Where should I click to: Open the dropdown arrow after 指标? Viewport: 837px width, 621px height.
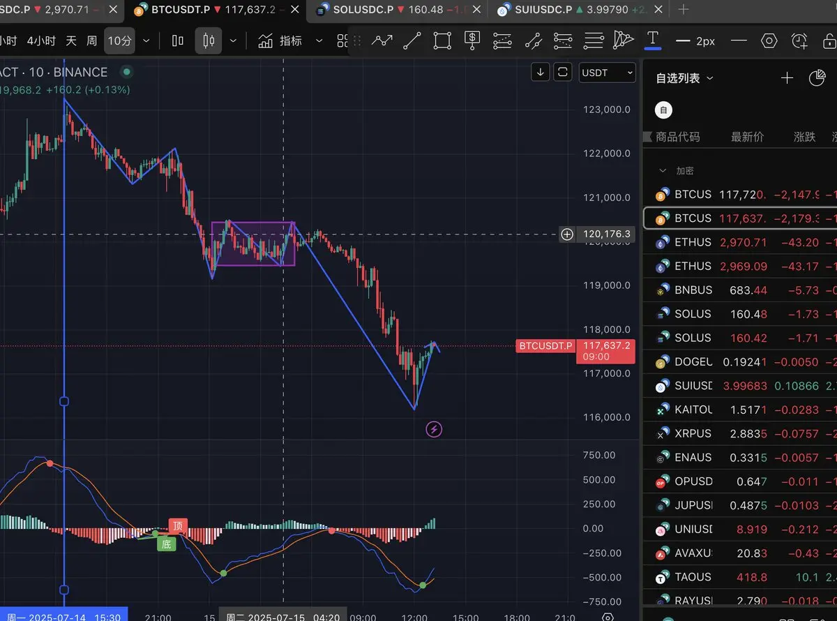319,41
